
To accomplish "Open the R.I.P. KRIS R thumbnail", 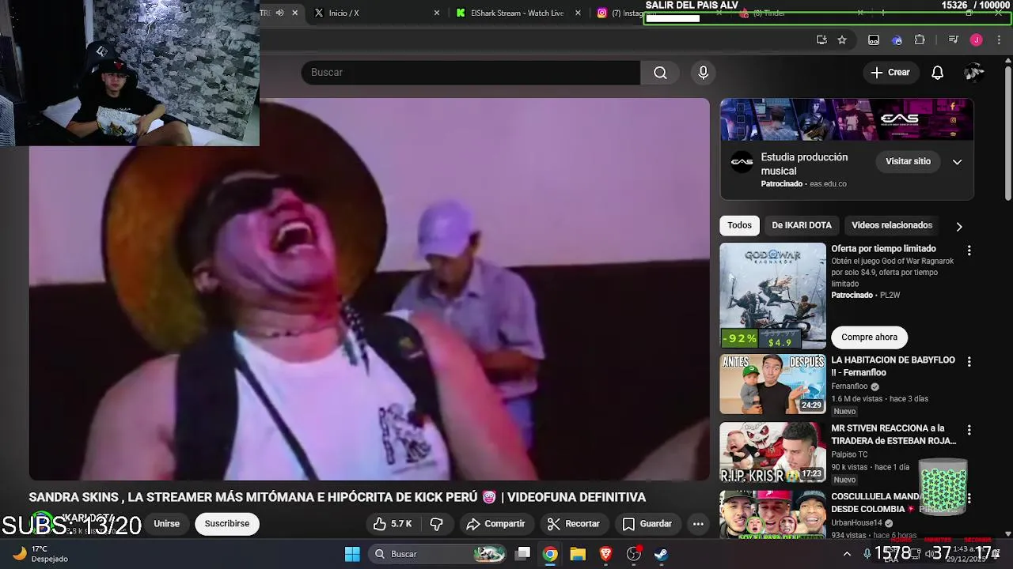I will pos(773,452).
